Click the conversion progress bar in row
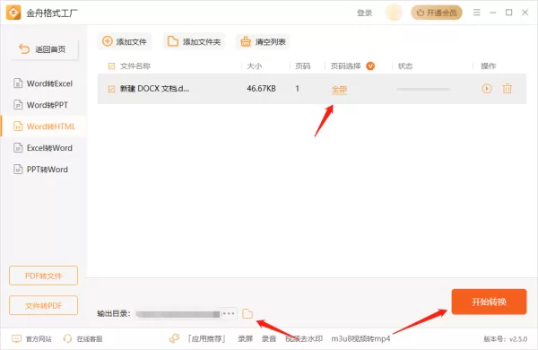The width and height of the screenshot is (538, 350). 422,89
